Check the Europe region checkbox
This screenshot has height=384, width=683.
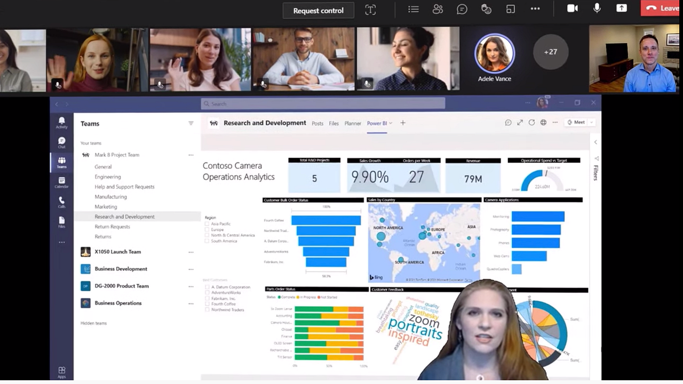[x=207, y=229]
